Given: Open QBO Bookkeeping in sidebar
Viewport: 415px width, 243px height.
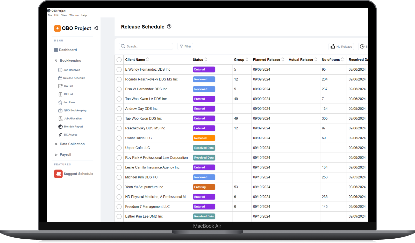Looking at the screenshot, I should coord(75,111).
